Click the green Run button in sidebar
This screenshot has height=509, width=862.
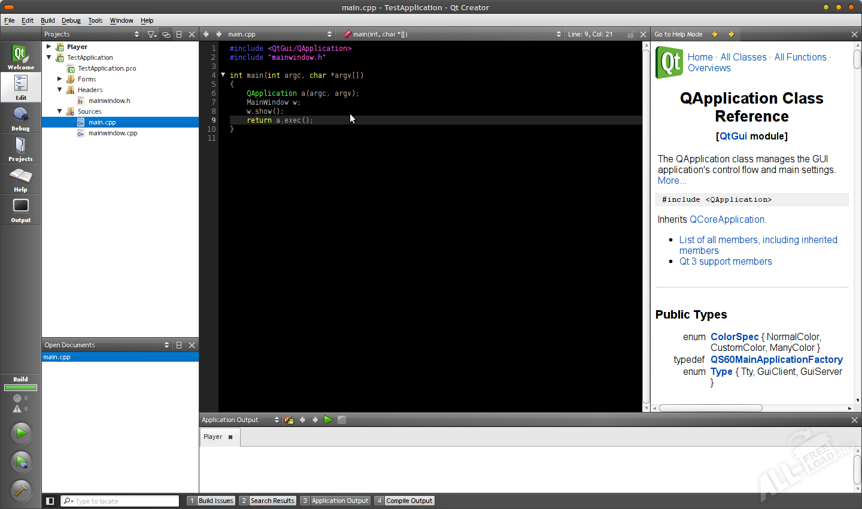click(21, 432)
